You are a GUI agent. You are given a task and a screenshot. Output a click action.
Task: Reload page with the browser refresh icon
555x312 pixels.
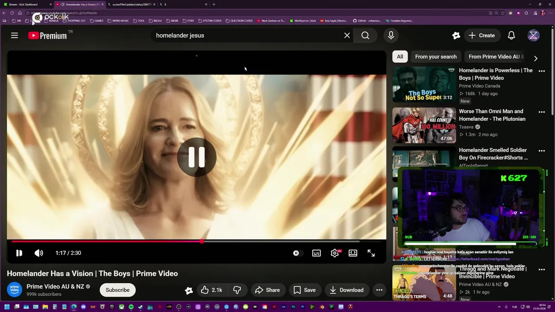[x=12, y=13]
